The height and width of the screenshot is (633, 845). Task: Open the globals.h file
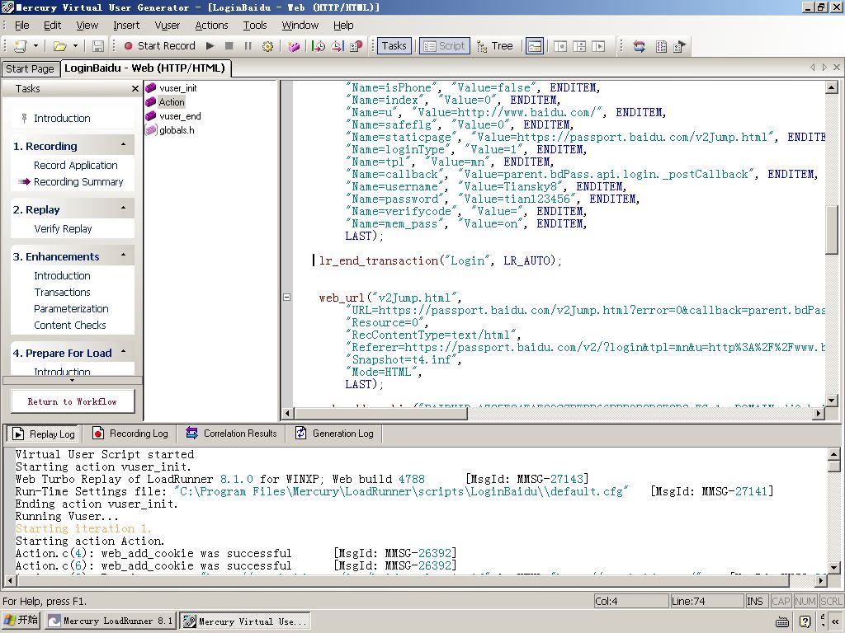[176, 130]
